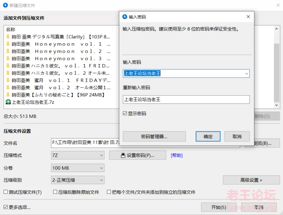
Task: Click the Bandizip logo in the password dialog title
Action: click(125, 17)
